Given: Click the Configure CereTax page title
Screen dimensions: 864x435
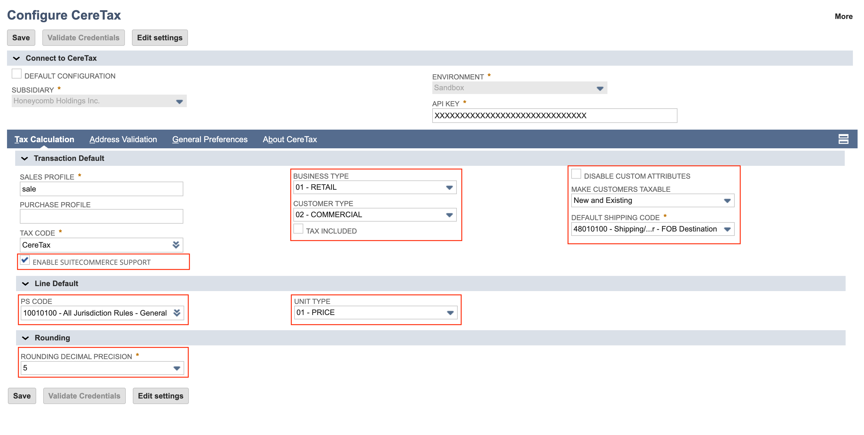Looking at the screenshot, I should coord(64,15).
